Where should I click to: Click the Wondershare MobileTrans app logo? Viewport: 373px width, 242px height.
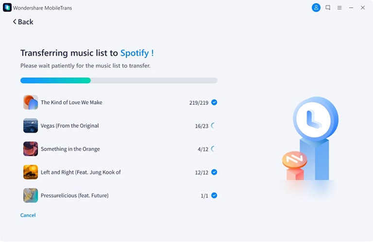(x=7, y=8)
